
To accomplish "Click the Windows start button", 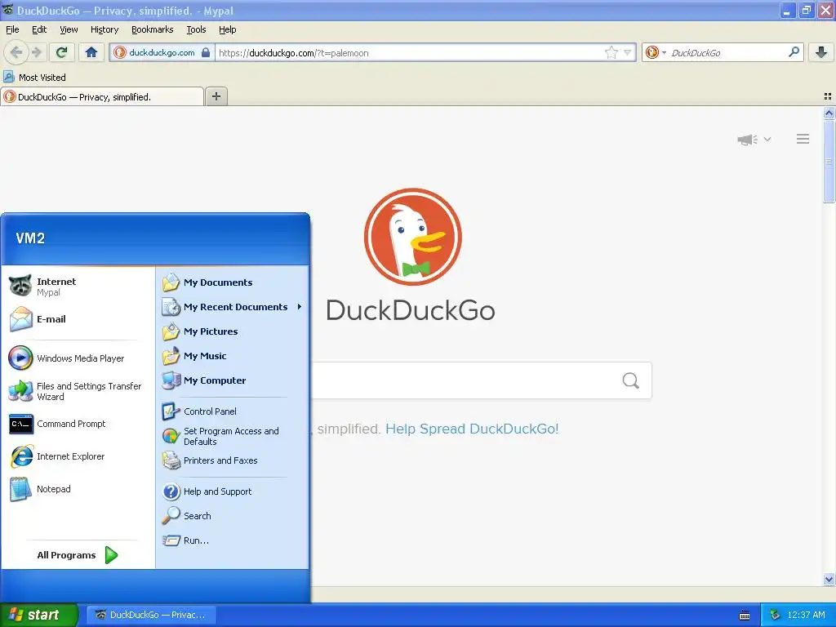I will 38,615.
